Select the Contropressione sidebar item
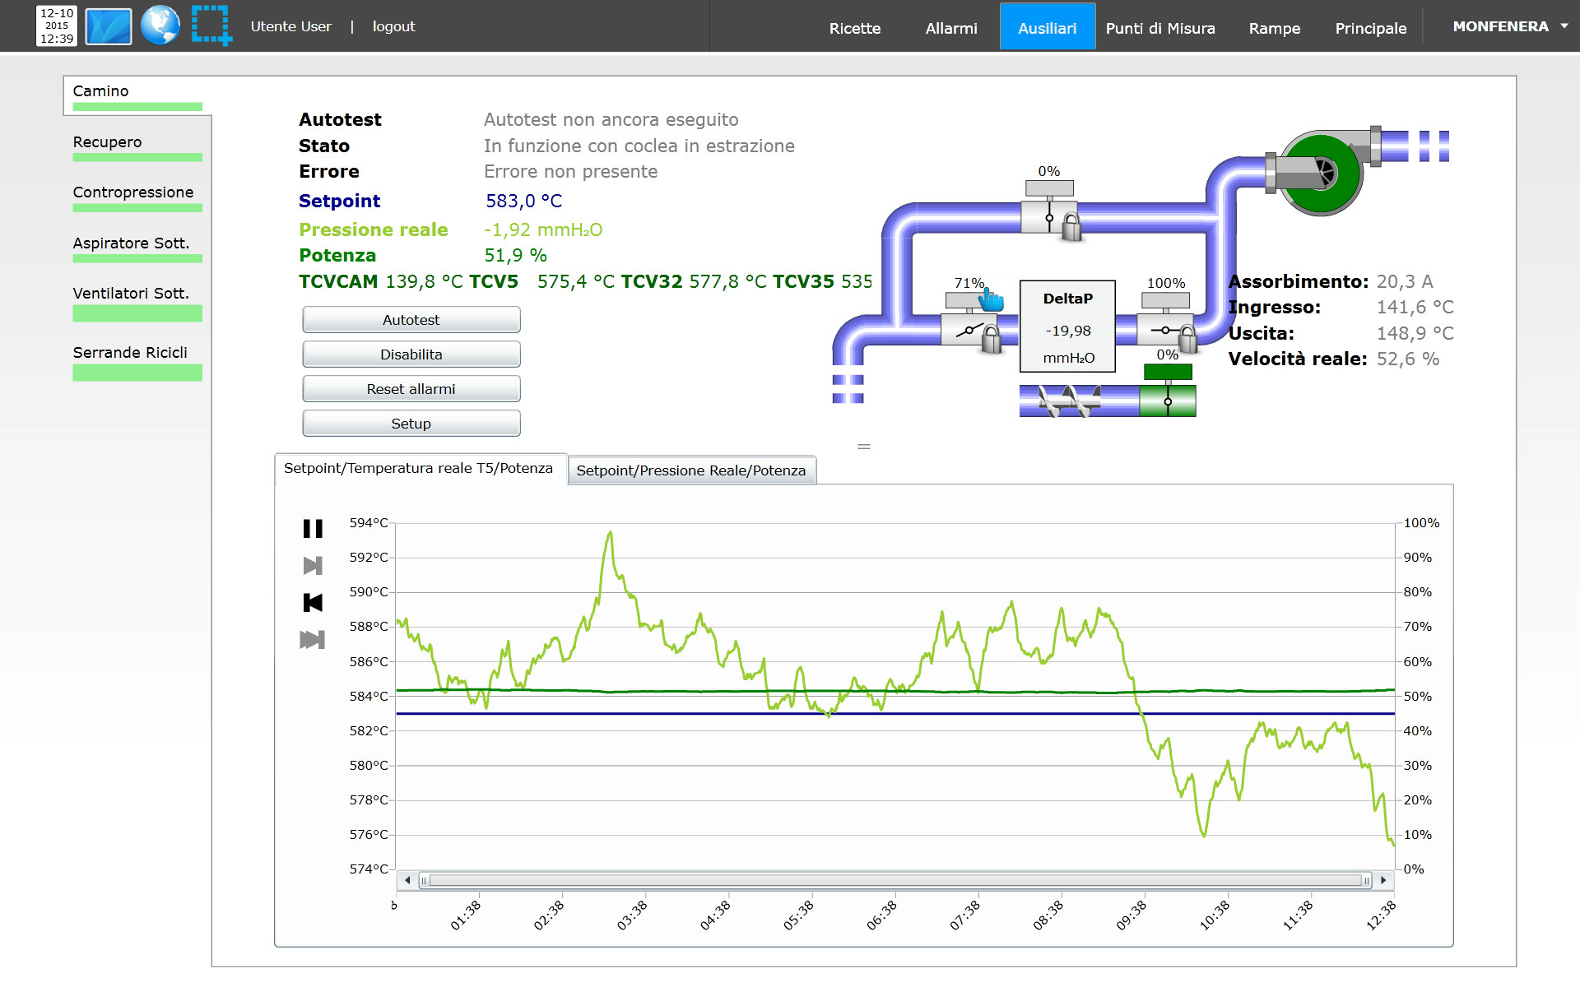 coord(137,197)
